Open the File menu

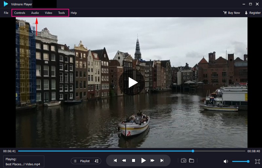click(6, 13)
